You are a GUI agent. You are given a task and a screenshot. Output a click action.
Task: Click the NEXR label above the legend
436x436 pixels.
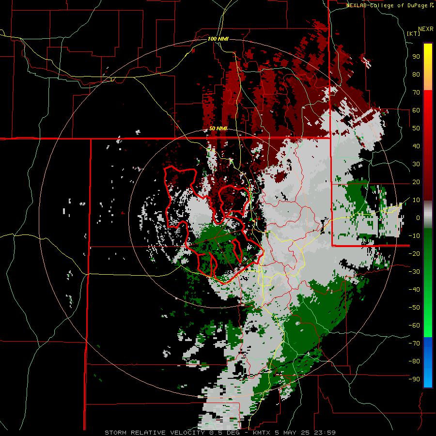pos(425,29)
